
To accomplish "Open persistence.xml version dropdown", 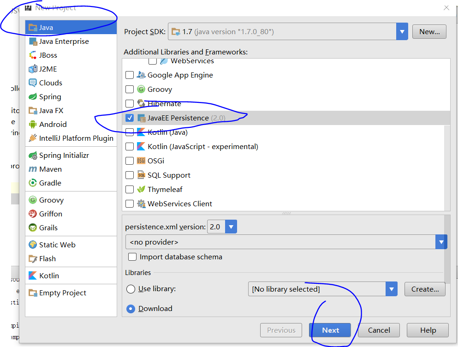I will [231, 227].
